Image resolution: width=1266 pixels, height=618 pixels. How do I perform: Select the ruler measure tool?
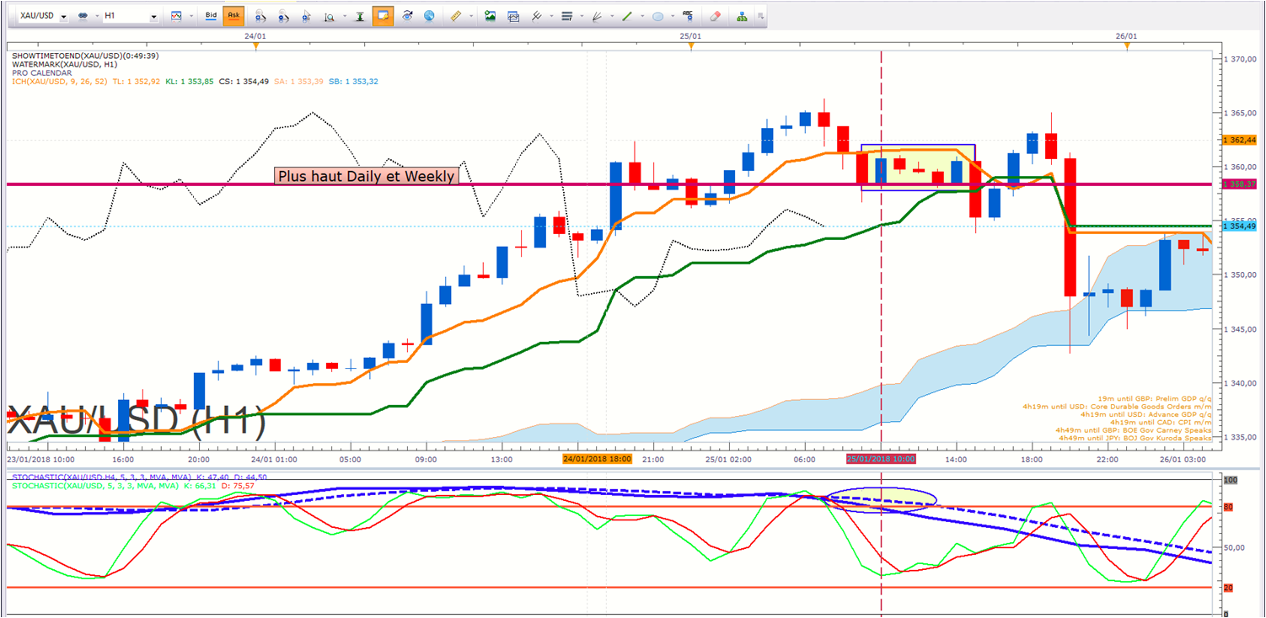[455, 16]
